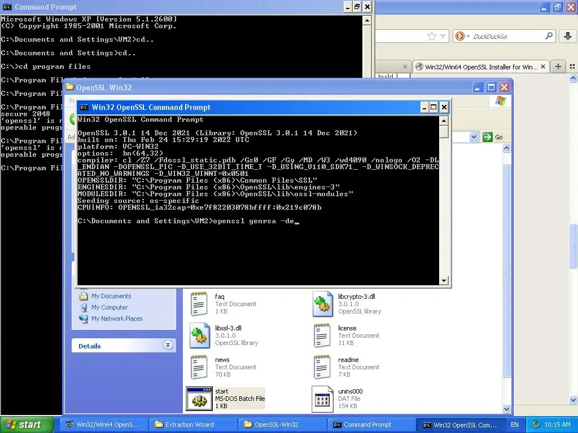The width and height of the screenshot is (578, 433).
Task: Switch to Win32 OpenSSL Command Prompt taskbar item
Action: 461,425
